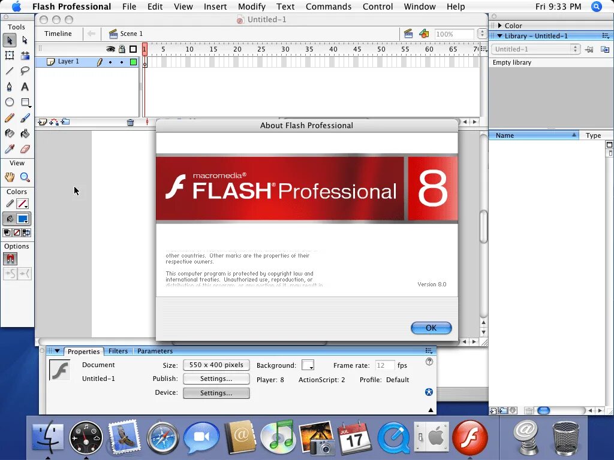The image size is (614, 460).
Task: Click the Delete Layer trash icon
Action: click(x=130, y=122)
